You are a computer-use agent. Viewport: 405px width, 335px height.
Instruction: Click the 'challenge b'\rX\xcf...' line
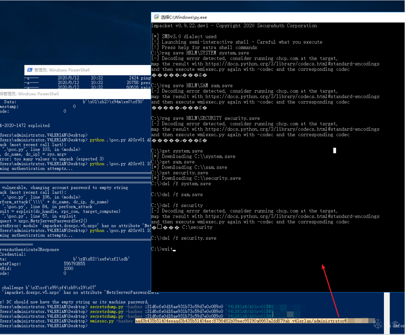point(49,287)
